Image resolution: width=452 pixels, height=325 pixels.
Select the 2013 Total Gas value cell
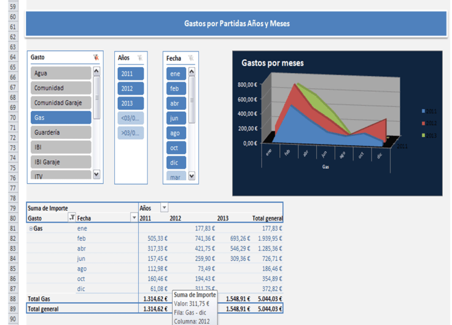tap(238, 299)
